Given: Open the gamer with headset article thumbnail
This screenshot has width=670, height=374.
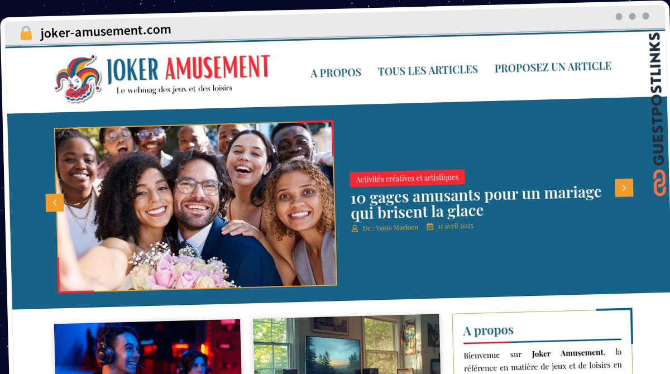Looking at the screenshot, I should (x=147, y=347).
